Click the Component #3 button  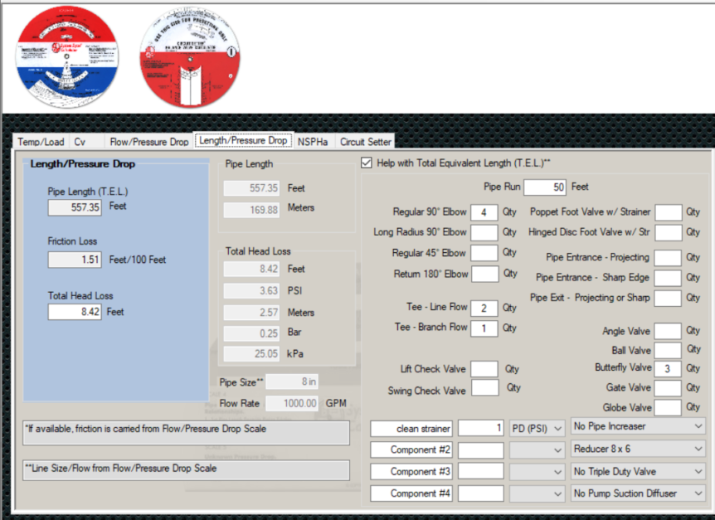pyautogui.click(x=411, y=471)
